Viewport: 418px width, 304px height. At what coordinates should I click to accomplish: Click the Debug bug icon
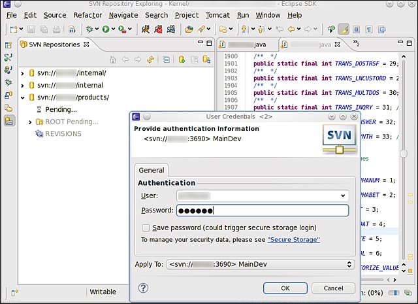click(x=89, y=29)
